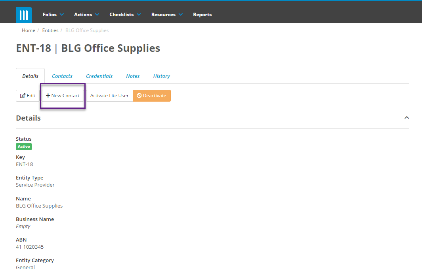Click the Activate Lite User button

click(x=109, y=95)
